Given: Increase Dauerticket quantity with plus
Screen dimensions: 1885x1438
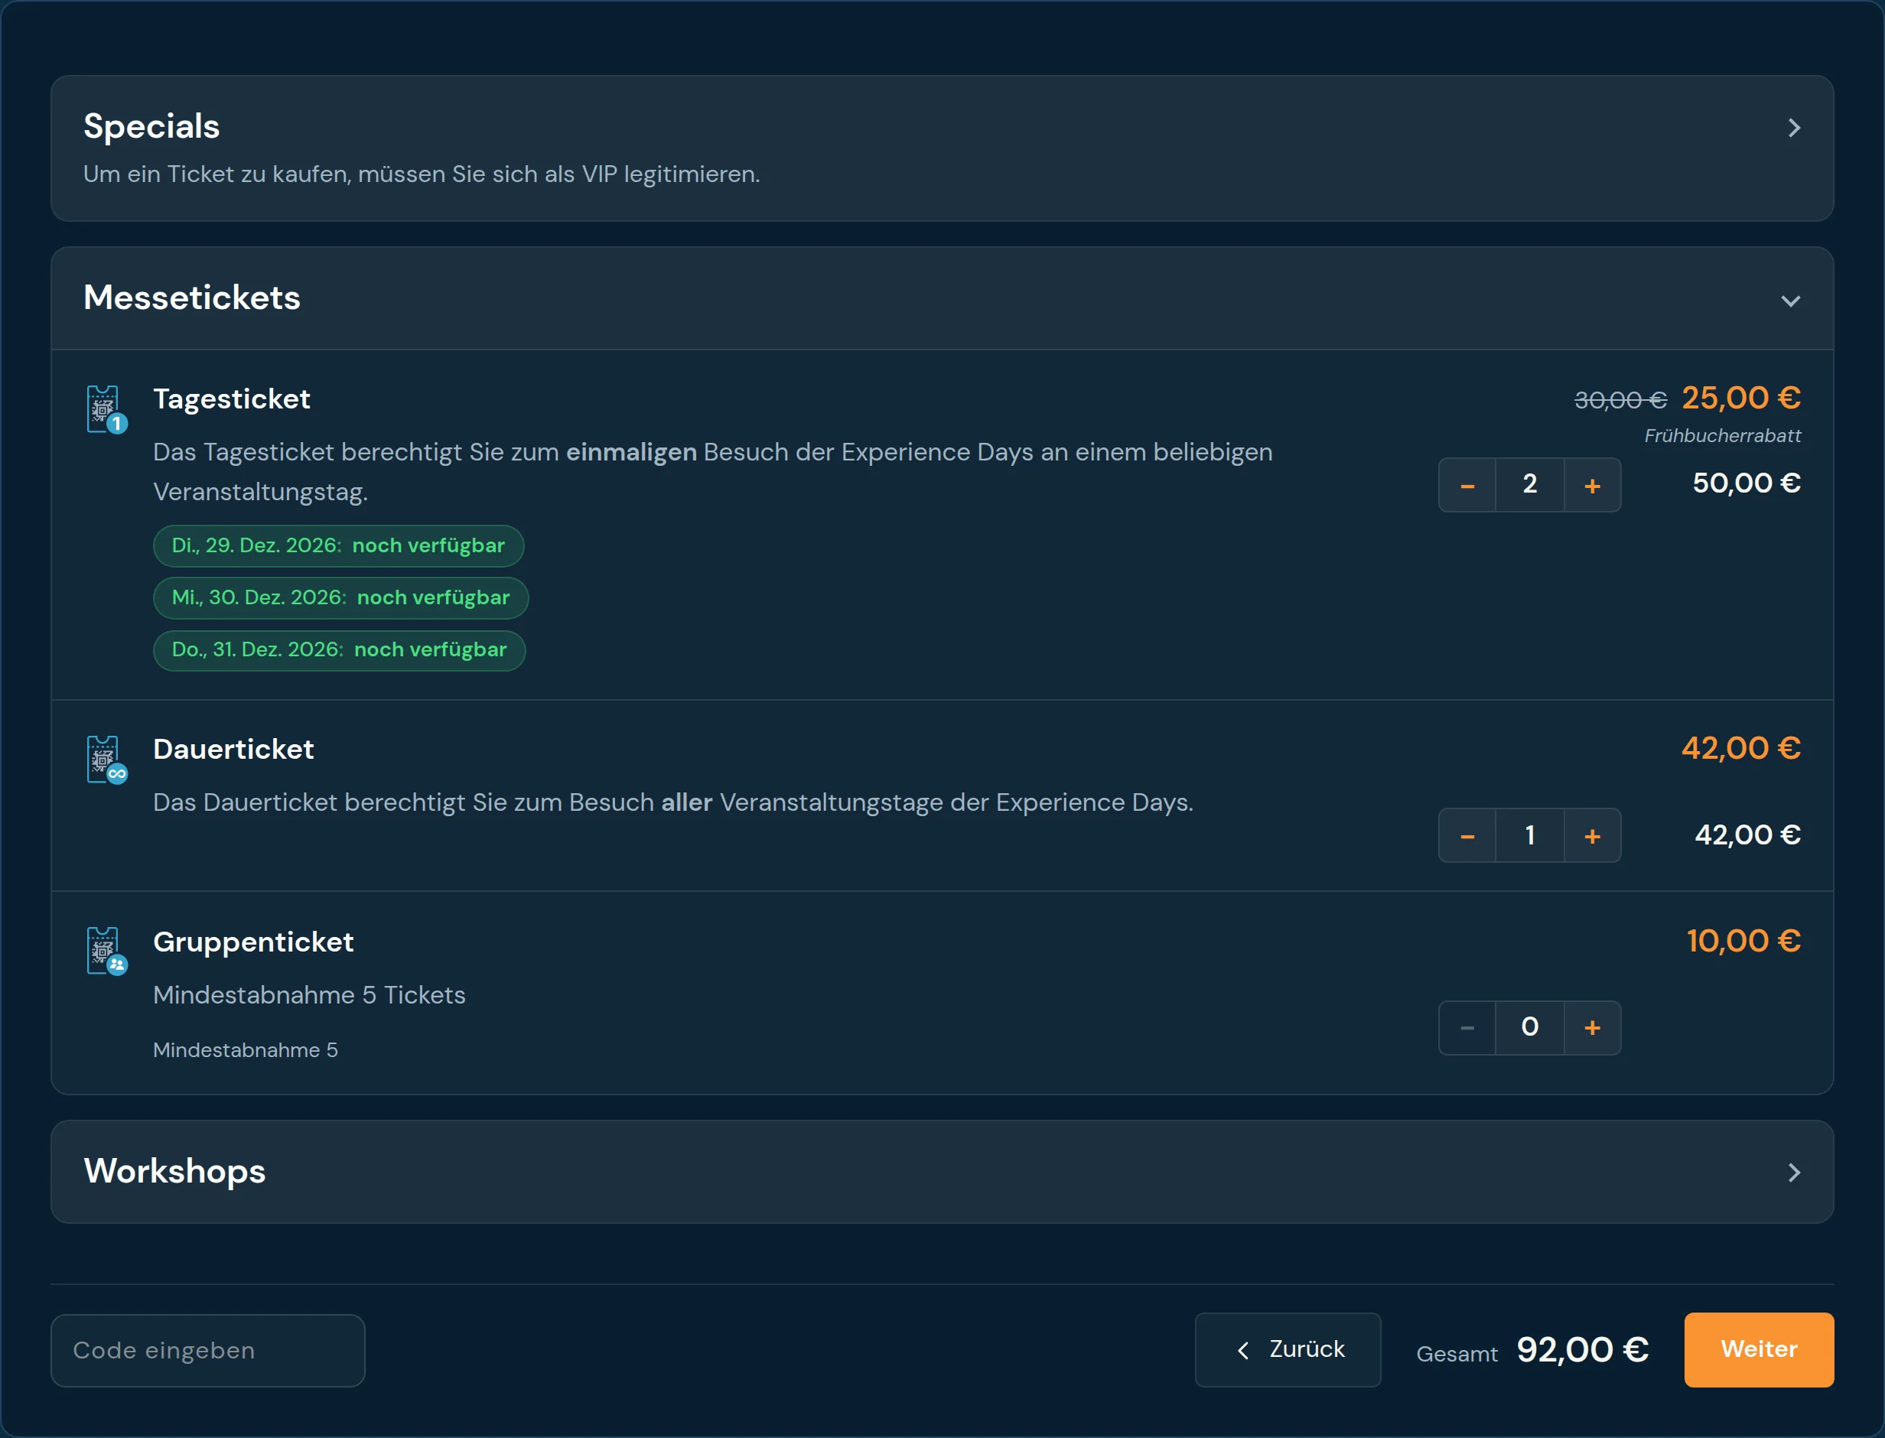Looking at the screenshot, I should 1592,835.
